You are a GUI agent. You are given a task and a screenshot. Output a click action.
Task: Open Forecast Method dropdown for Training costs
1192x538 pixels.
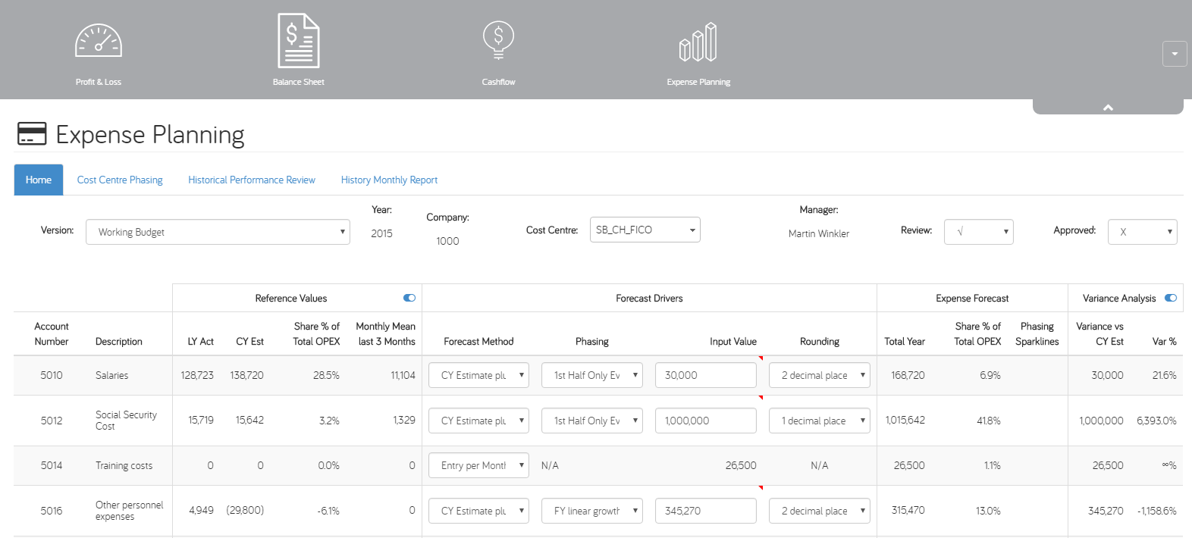(x=479, y=465)
